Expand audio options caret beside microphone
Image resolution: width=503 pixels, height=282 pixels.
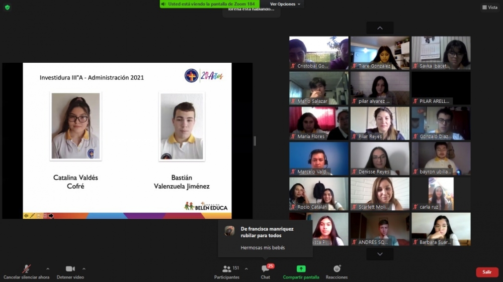coord(48,269)
